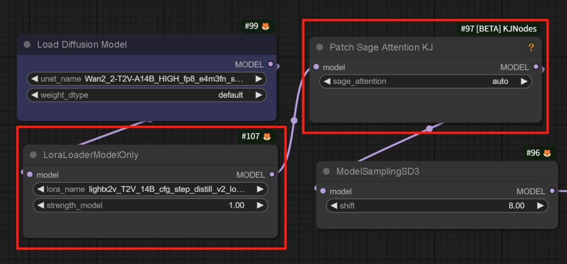This screenshot has height=264, width=567.
Task: Click the shift 8.00 value field
Action: point(437,206)
